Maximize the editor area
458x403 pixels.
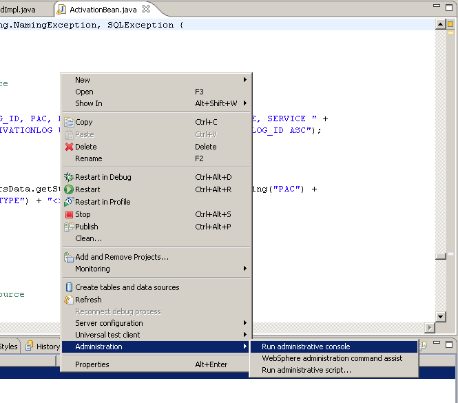449,8
